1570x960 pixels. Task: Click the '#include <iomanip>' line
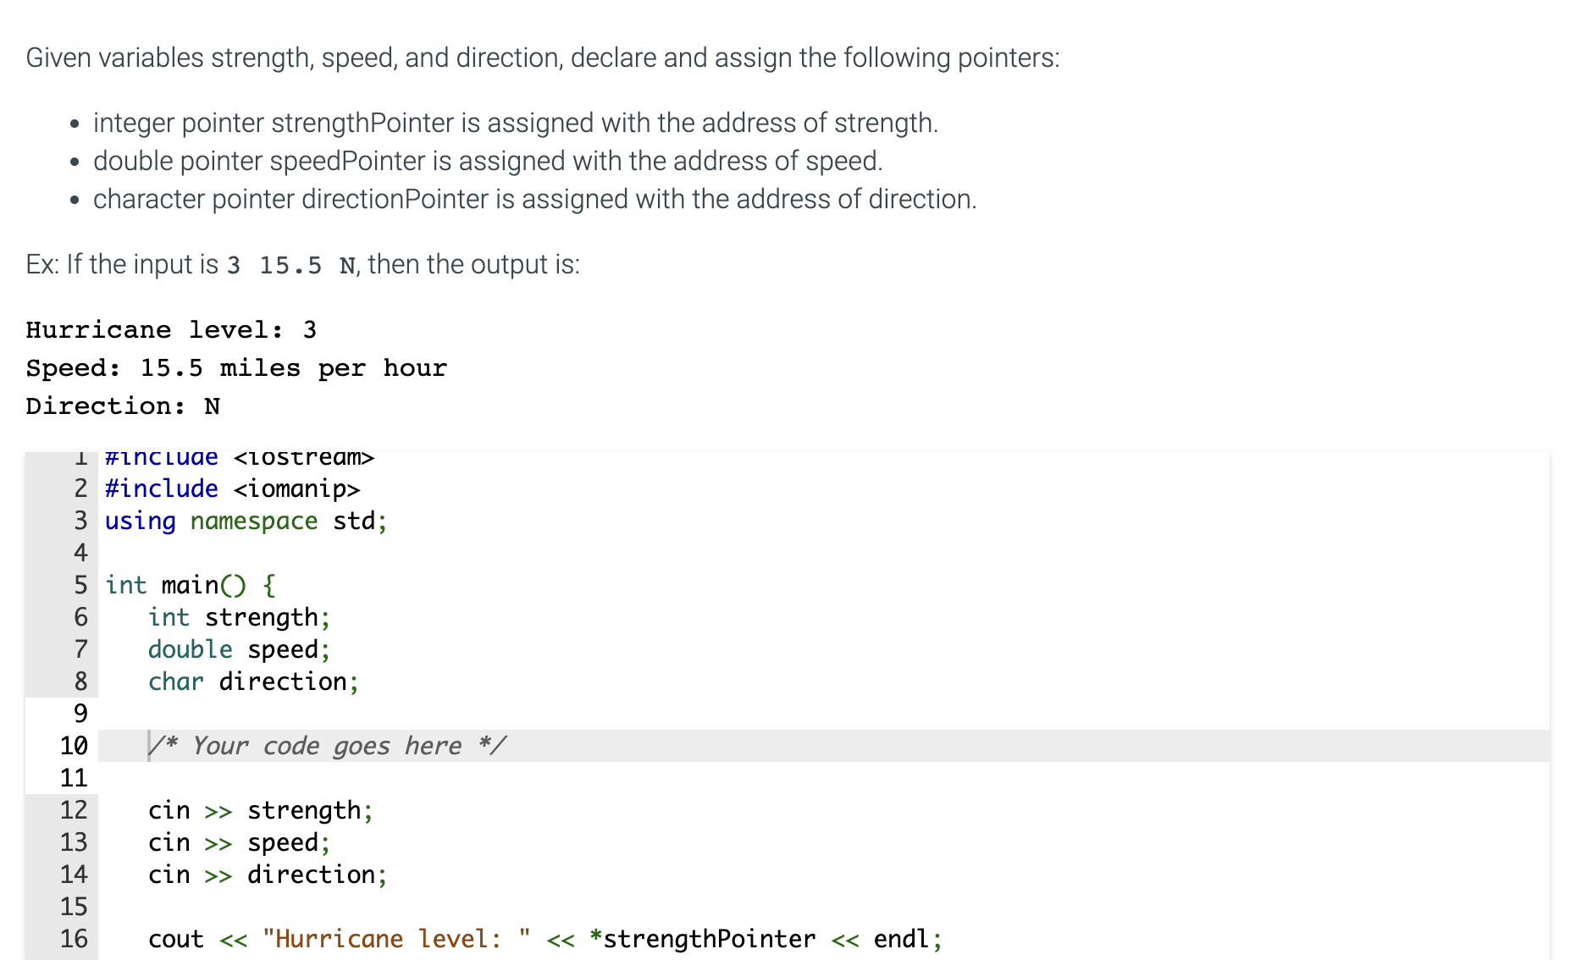[232, 488]
